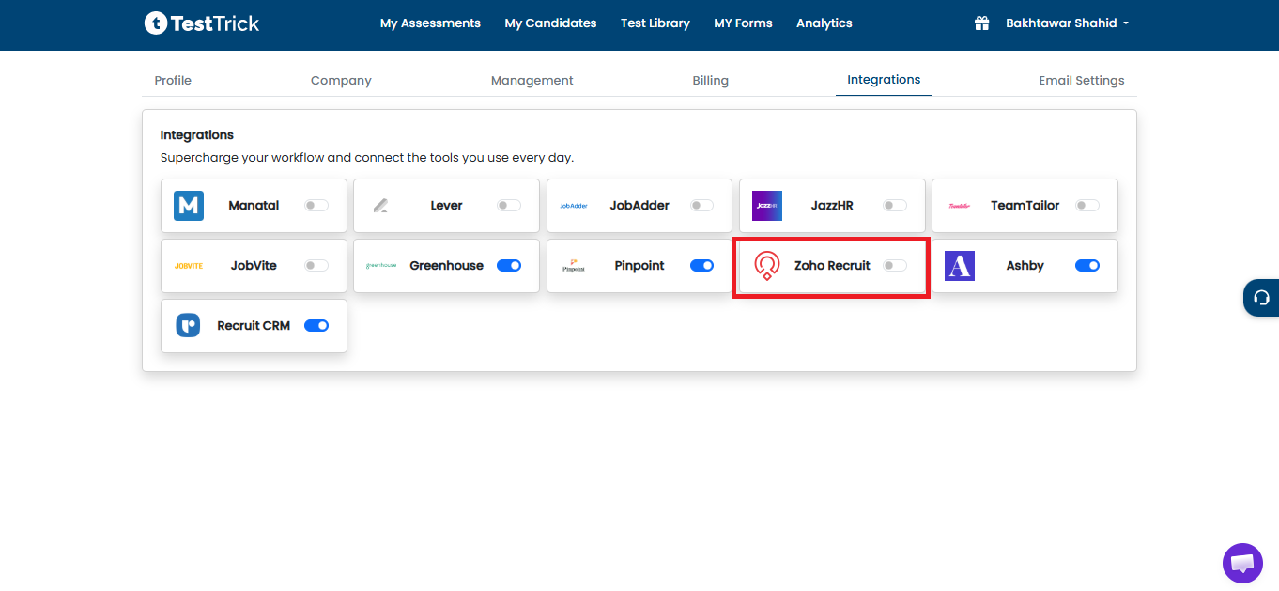Click the Pinpoint logo icon
Screen dimensions: 1279x591
[574, 266]
